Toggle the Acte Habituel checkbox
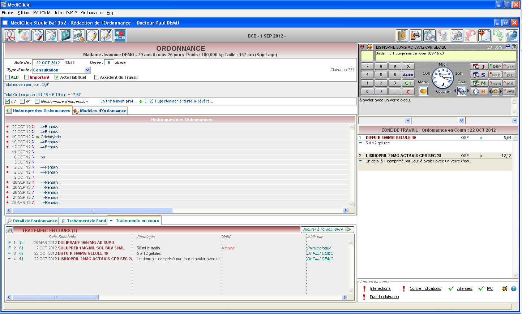The height and width of the screenshot is (314, 522). (x=57, y=77)
